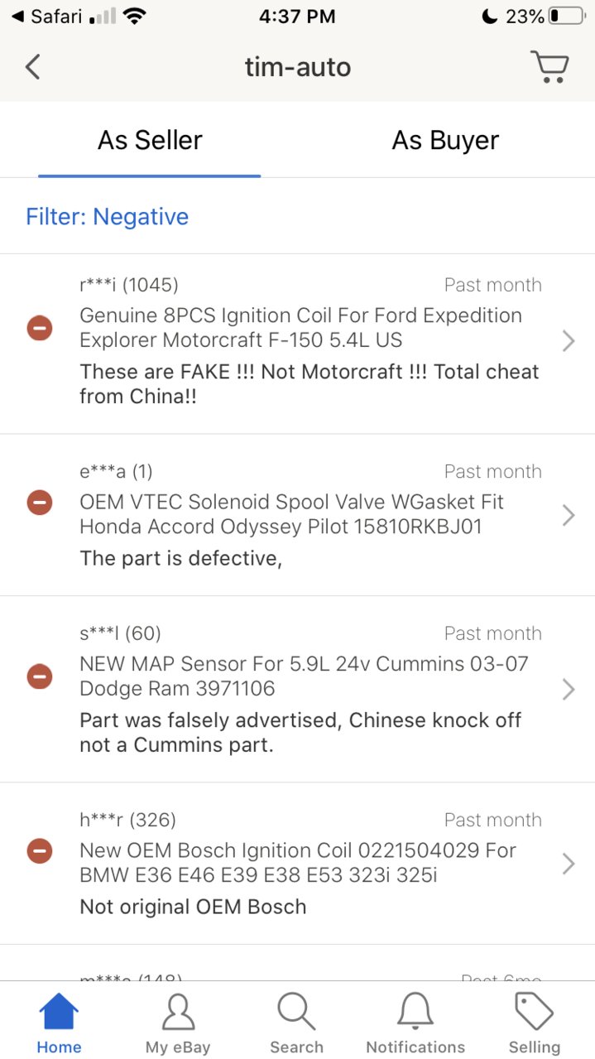Expand Bosch Ignition Coil feedback via chevron
The width and height of the screenshot is (595, 1059).
click(x=569, y=864)
